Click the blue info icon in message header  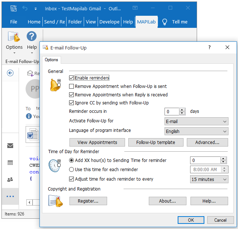coord(29,116)
